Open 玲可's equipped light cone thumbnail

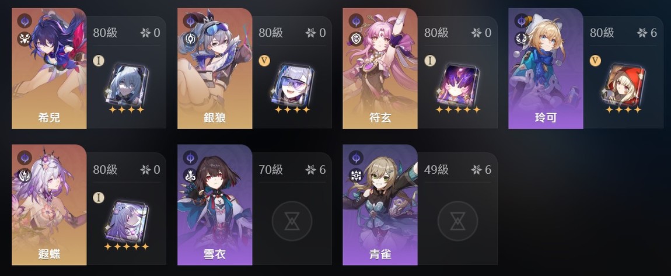click(623, 85)
